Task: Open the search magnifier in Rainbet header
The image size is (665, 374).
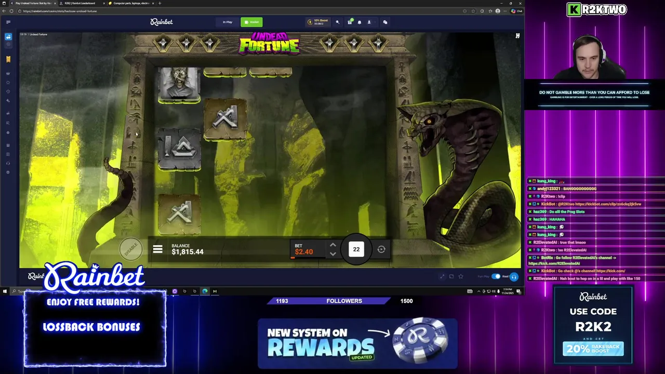Action: [337, 22]
